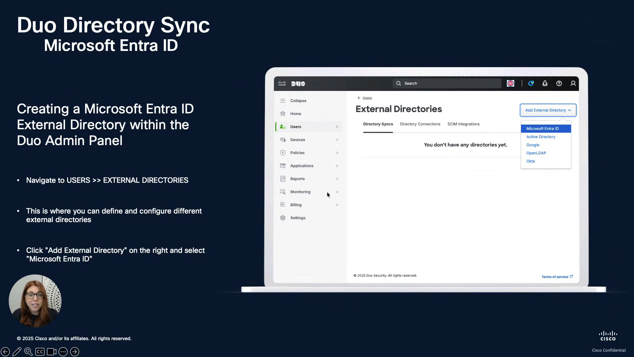Click the red square icon in Duo header
Viewport: 634px width, 357px height.
tap(511, 84)
